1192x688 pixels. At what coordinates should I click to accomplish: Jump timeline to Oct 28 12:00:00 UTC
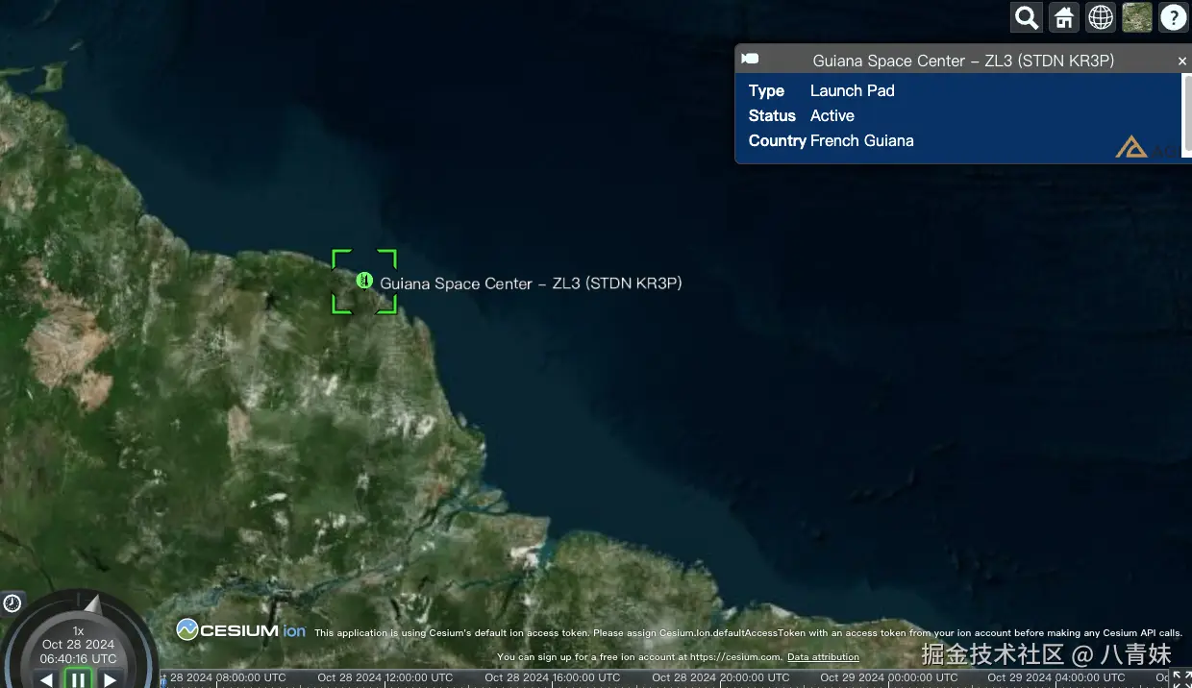(x=385, y=677)
